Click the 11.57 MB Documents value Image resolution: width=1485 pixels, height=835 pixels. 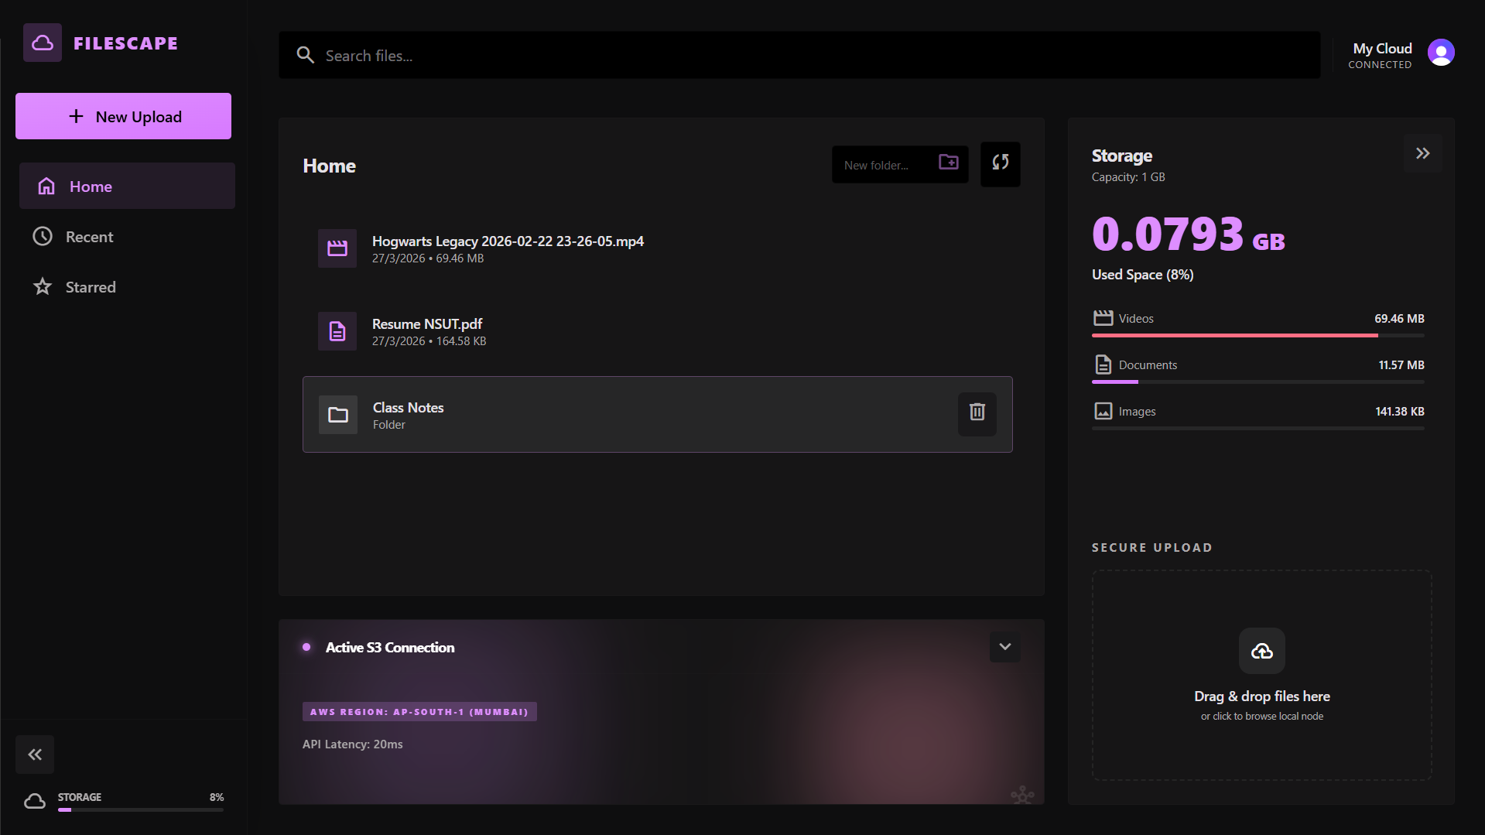1401,364
